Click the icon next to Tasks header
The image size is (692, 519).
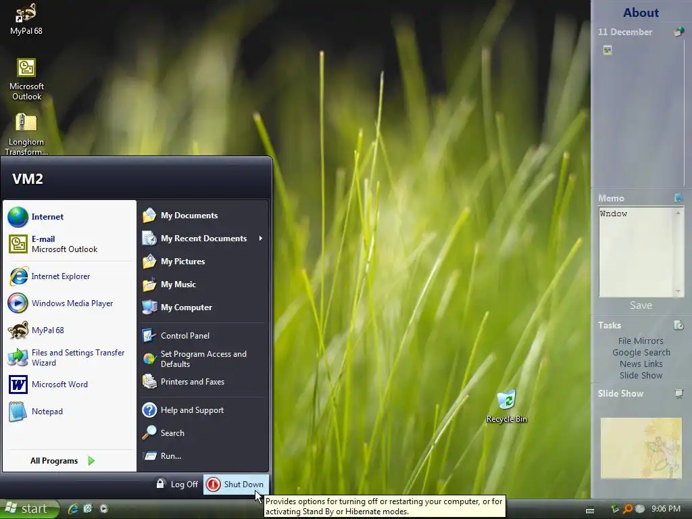[678, 325]
